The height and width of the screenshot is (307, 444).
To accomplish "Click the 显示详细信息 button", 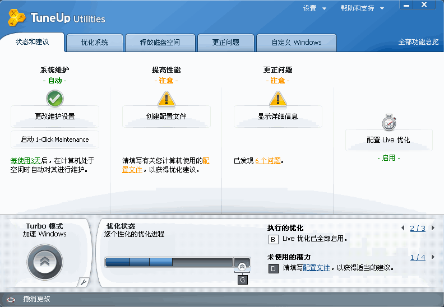I will click(x=278, y=117).
